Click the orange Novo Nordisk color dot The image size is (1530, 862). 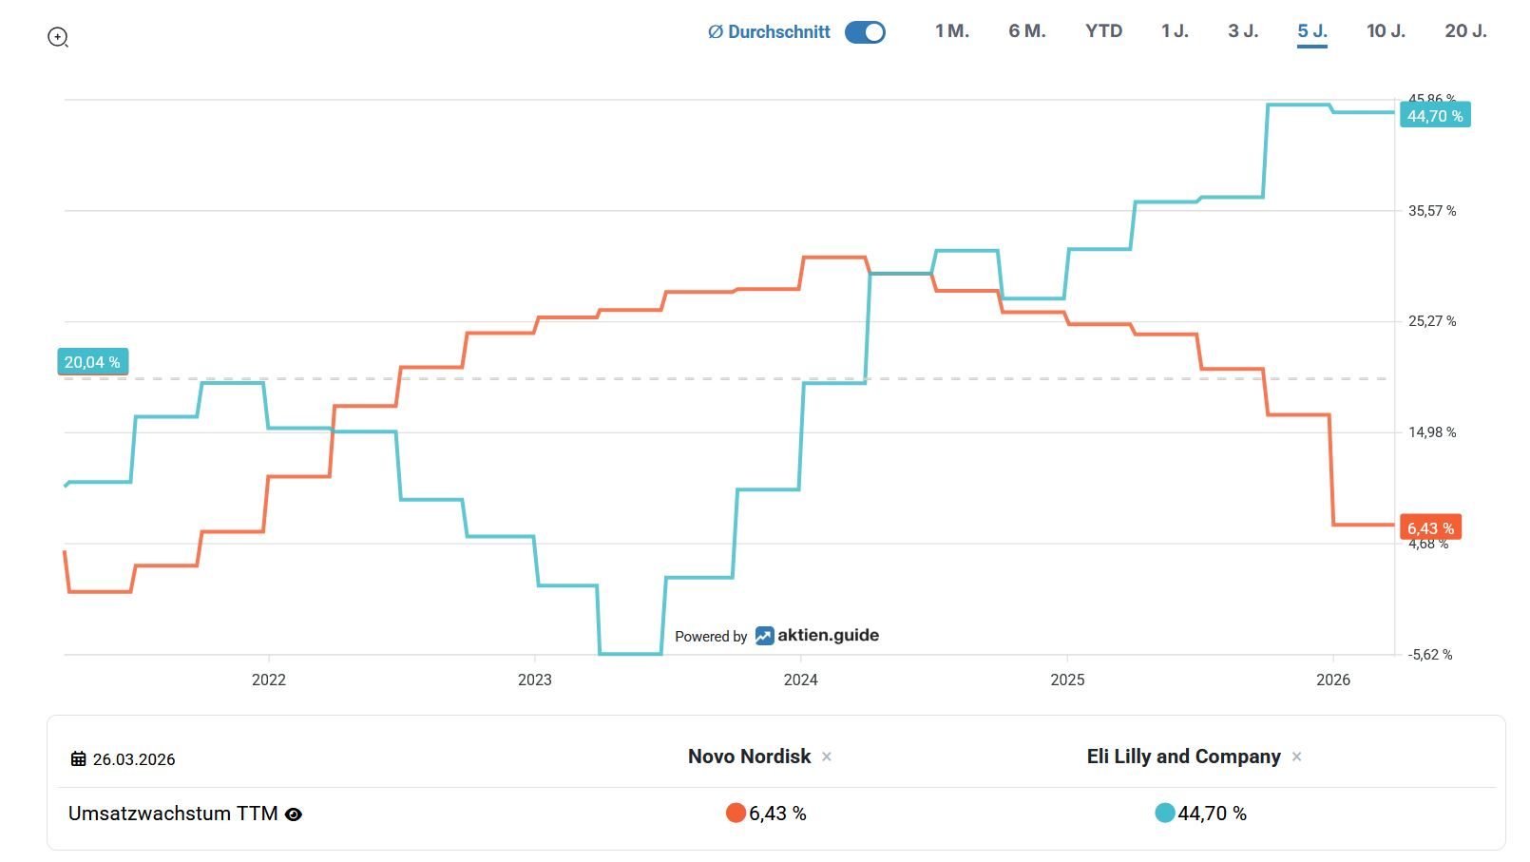[736, 813]
